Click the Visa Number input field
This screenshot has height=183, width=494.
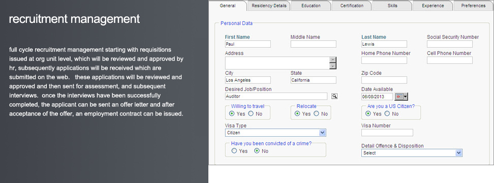pyautogui.click(x=387, y=133)
